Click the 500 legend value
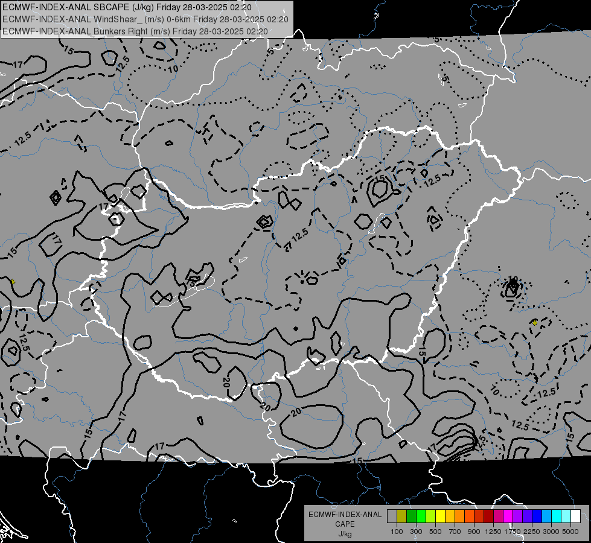The height and width of the screenshot is (543, 591). pos(435,532)
